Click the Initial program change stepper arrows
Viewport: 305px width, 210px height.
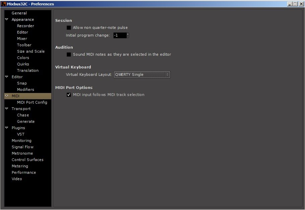128,35
